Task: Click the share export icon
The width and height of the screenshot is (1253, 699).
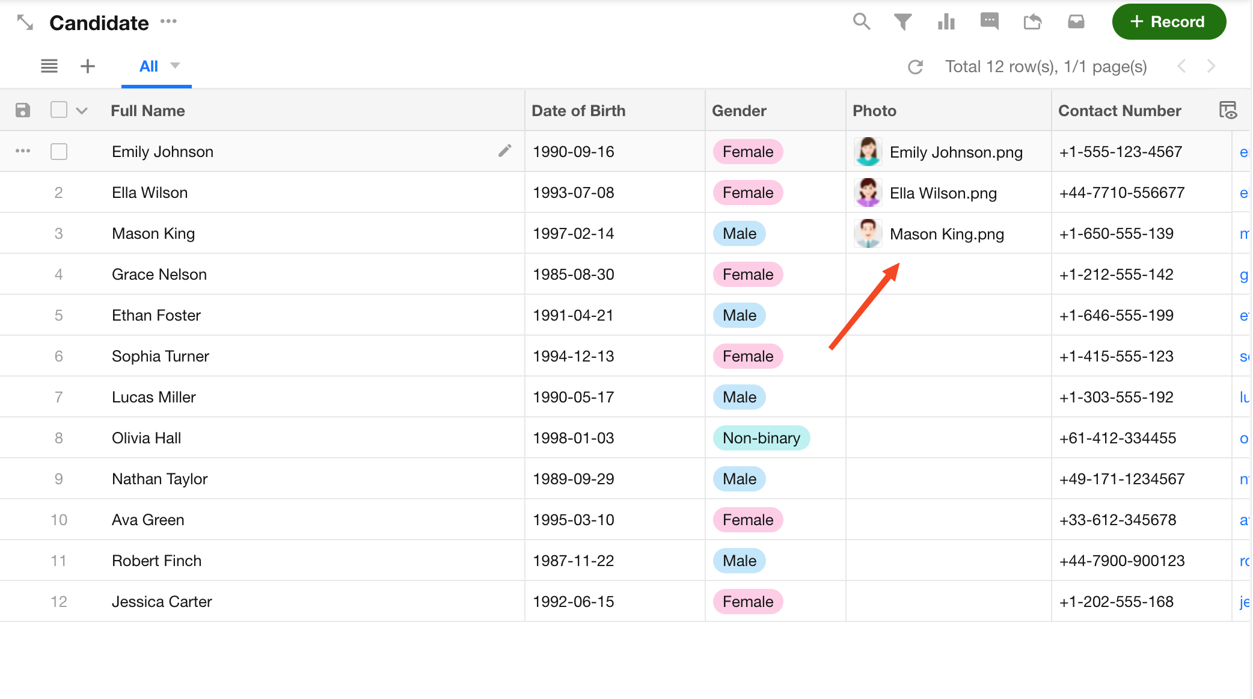Action: [1032, 22]
